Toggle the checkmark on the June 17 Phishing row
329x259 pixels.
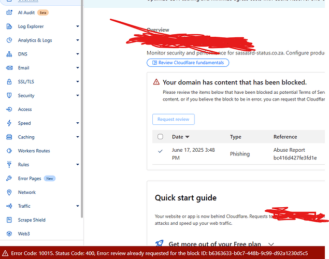[x=160, y=151]
